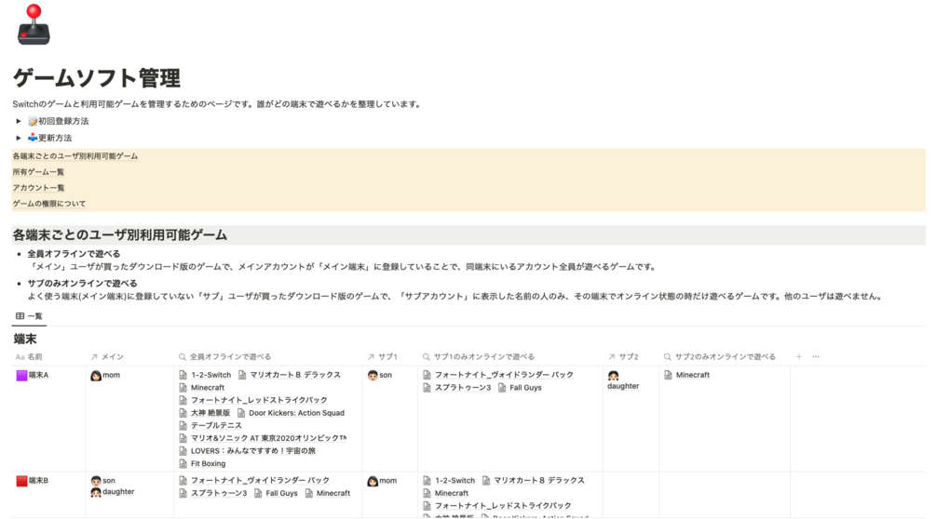Open フォートナイト_ヴォイドランダー パック in the 端末B row

pyautogui.click(x=254, y=481)
